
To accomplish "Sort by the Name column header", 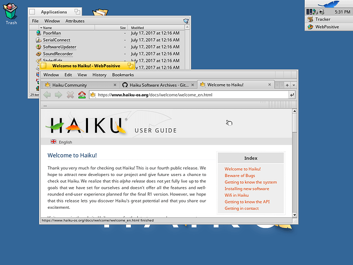I will coord(67,28).
